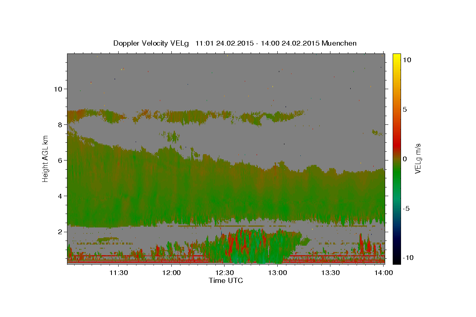Screen dimensions: 476x317
Task: Click the colorbar value 5 label
Action: pyautogui.click(x=405, y=109)
